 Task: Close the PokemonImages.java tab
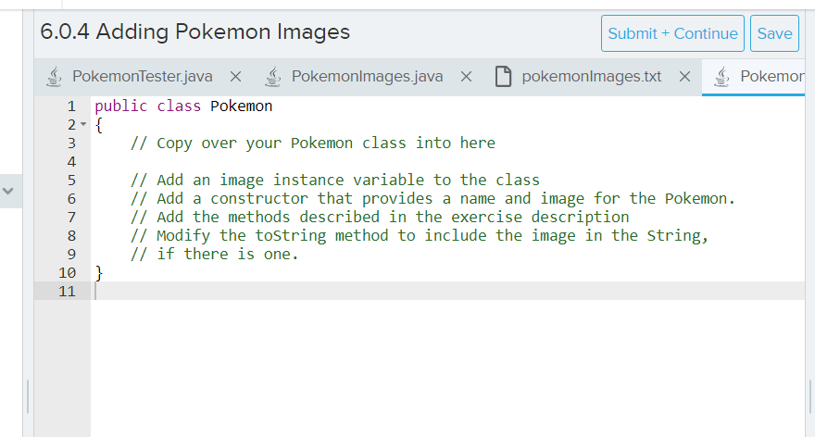click(x=466, y=77)
